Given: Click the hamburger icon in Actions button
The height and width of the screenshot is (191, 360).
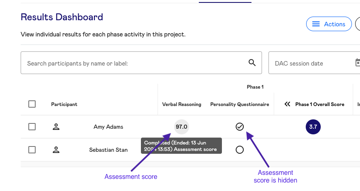Looking at the screenshot, I should click(316, 24).
